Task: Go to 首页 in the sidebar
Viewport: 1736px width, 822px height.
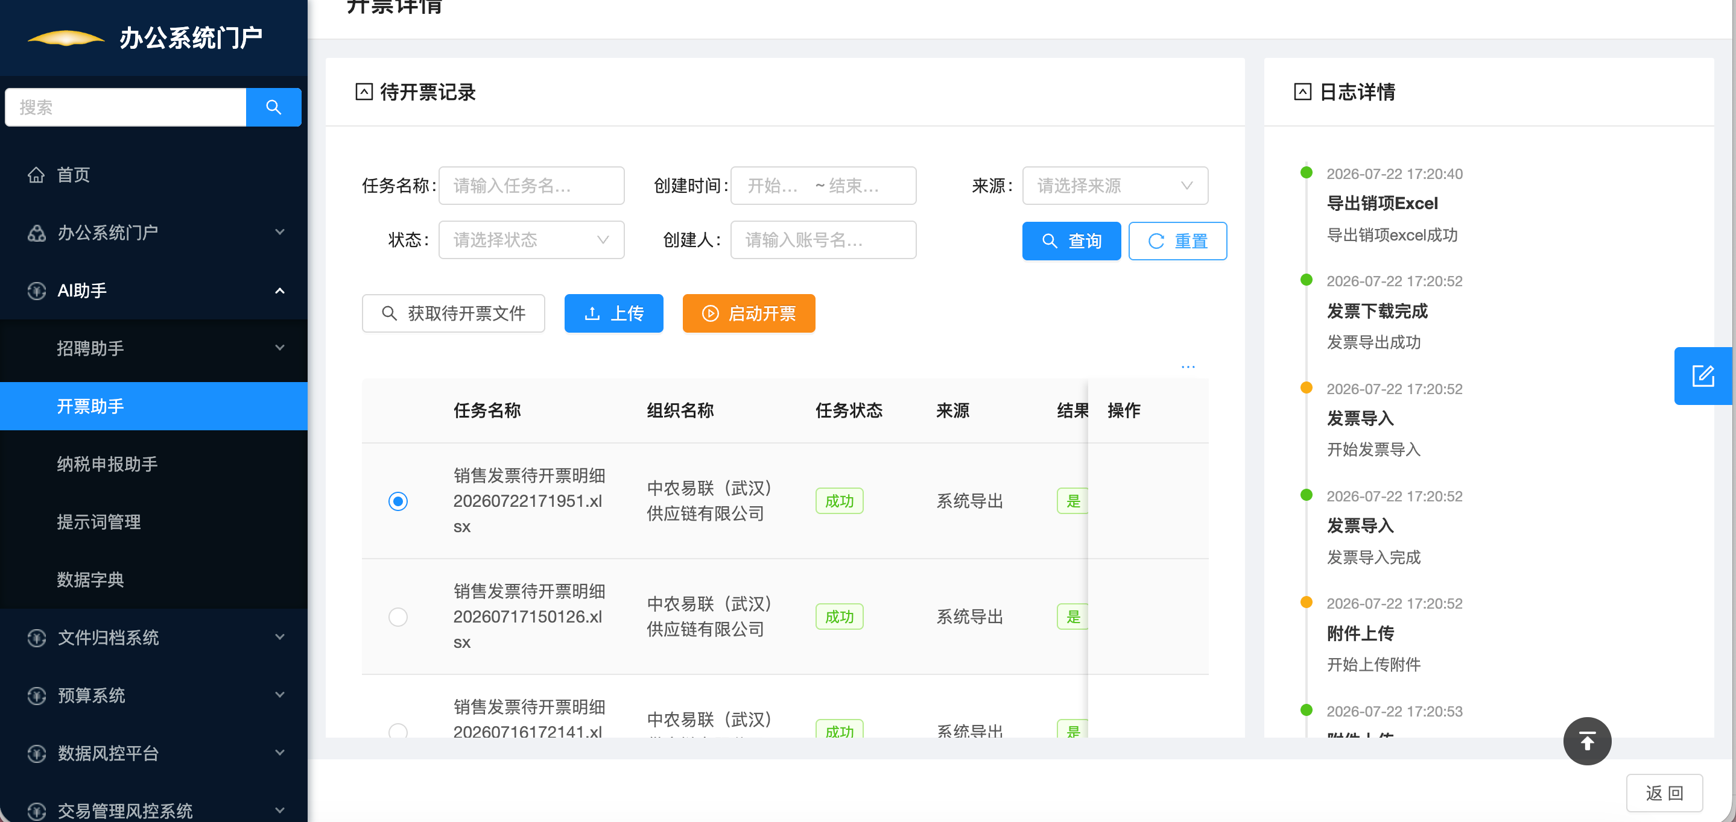Action: coord(154,175)
